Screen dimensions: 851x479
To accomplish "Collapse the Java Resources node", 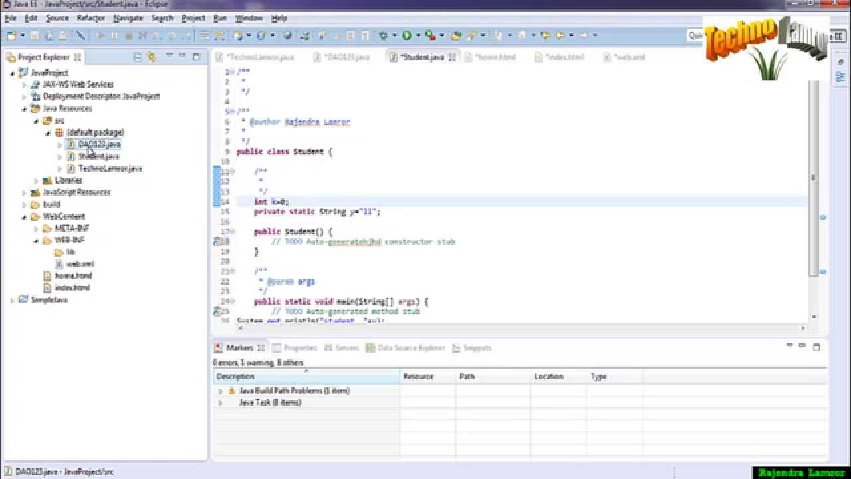I will [25, 108].
